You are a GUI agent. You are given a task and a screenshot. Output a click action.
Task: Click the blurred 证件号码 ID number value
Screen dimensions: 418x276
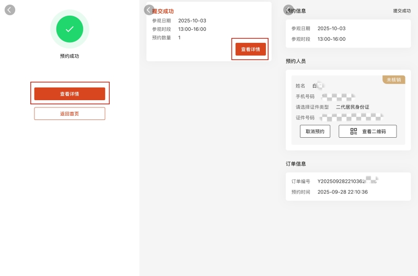tap(351, 117)
